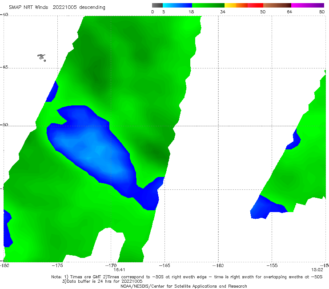The width and height of the screenshot is (329, 289).
Task: Click the '18' label under the color bar
Action: [191, 12]
